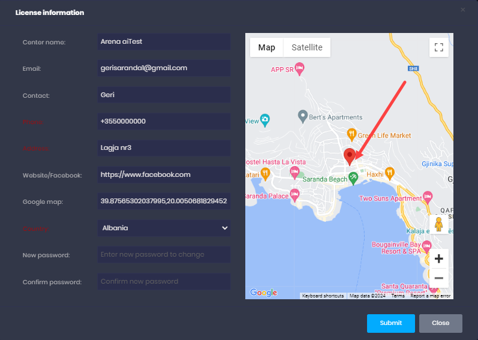Click the APP SR hotel marker

pos(300,70)
